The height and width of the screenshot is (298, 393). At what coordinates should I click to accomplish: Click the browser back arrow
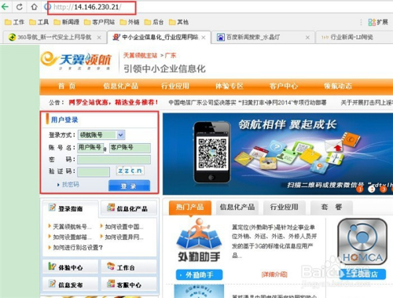pyautogui.click(x=5, y=7)
